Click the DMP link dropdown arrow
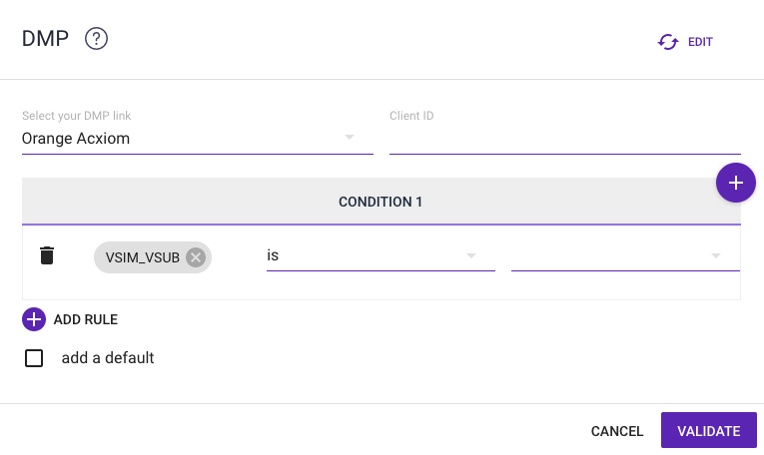764x455 pixels. (350, 138)
